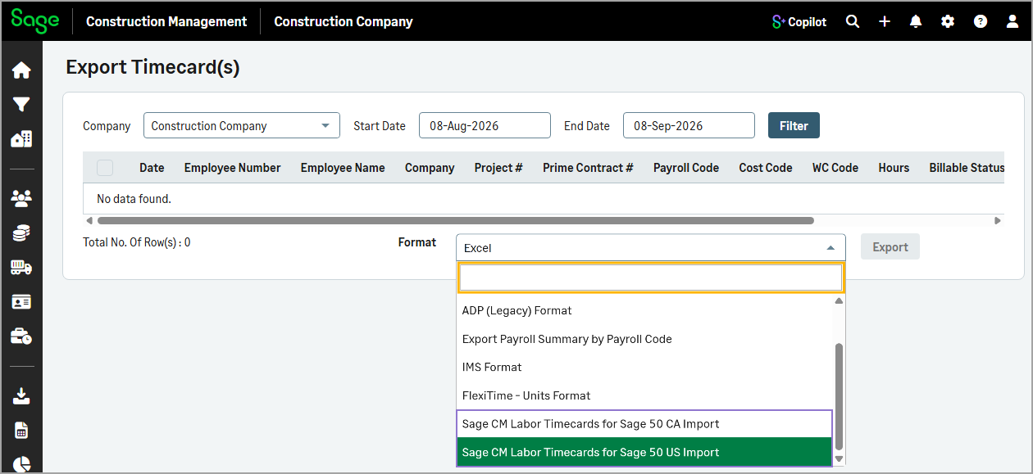Click dropdown list scroll down arrow
The width and height of the screenshot is (1033, 474).
point(839,459)
